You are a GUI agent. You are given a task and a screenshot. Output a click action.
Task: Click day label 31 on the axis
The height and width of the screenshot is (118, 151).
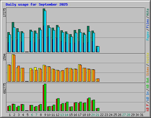pos(142,115)
